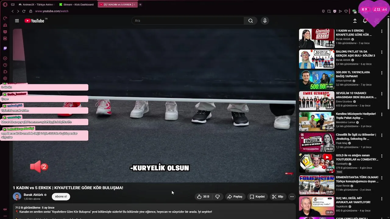Open the YouTube upload/create icon
Screen dimensions: 390x219
pyautogui.click(x=355, y=21)
